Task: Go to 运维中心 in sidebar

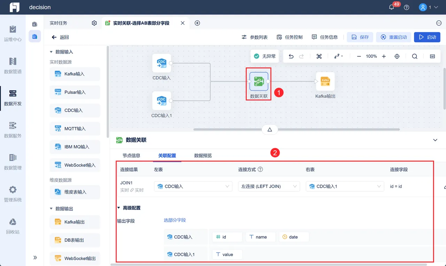Action: (x=13, y=33)
